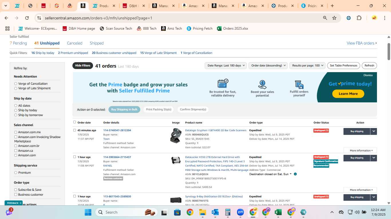Expand the Destination closed on Sat, Sun dropdown

(x=270, y=174)
